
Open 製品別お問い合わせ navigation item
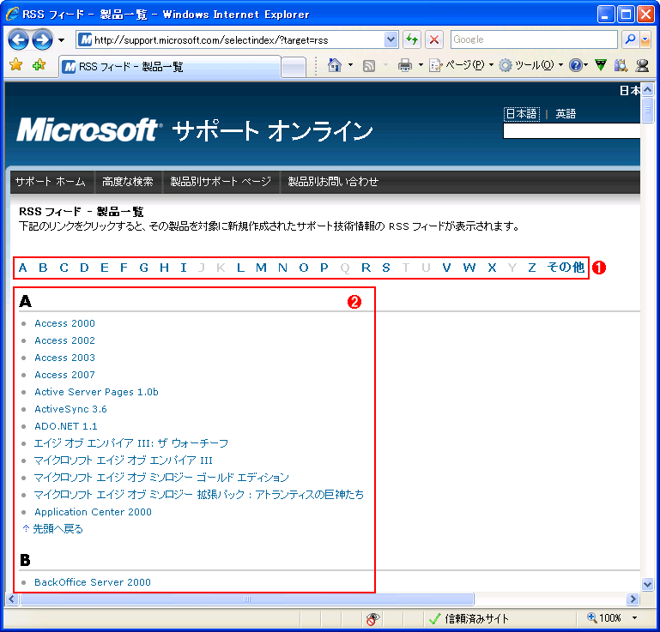tap(333, 182)
